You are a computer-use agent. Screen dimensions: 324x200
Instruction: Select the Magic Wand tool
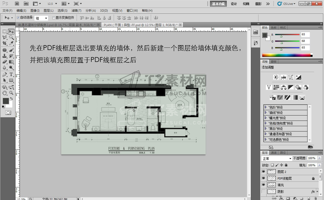pyautogui.click(x=11, y=38)
